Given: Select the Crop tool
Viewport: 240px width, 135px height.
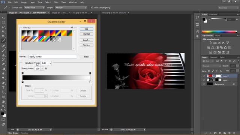Looking at the screenshot, I should pyautogui.click(x=3, y=36).
